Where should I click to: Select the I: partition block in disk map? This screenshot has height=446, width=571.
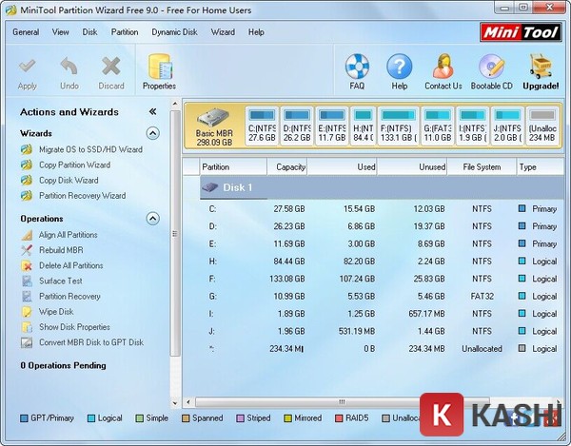[472, 126]
